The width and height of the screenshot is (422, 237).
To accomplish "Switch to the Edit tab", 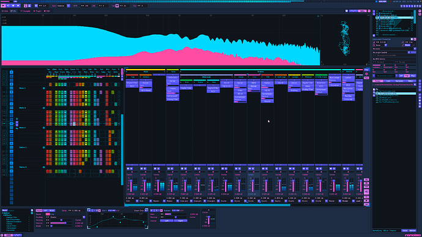I will tap(5, 11).
